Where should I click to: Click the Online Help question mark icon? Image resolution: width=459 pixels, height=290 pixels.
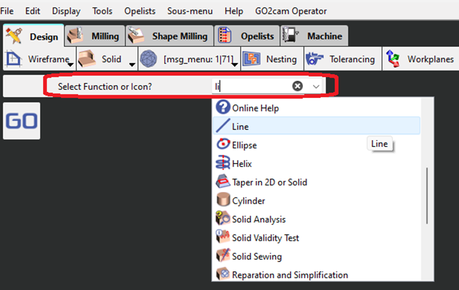222,108
